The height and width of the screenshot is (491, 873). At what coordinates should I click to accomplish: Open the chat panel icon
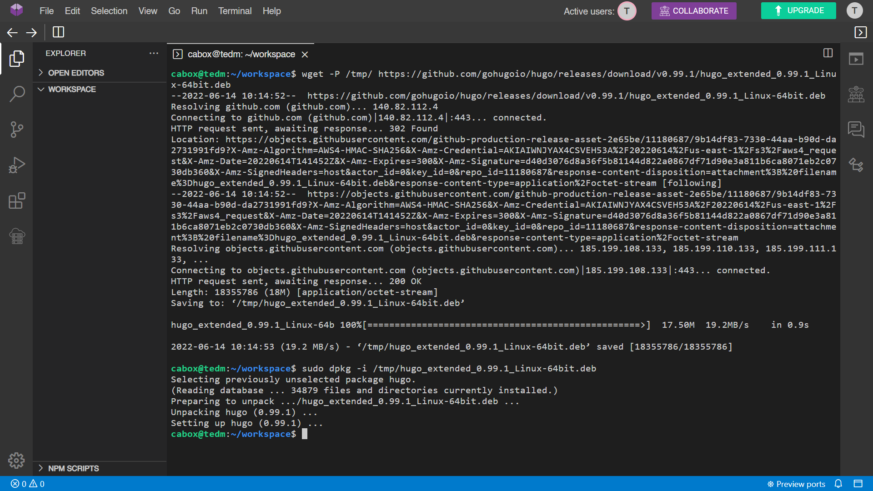click(856, 130)
